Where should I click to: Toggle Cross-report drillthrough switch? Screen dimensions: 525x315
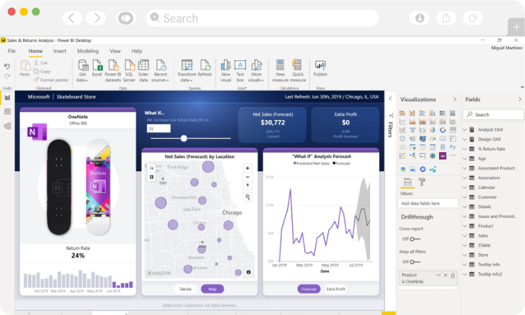pos(415,239)
